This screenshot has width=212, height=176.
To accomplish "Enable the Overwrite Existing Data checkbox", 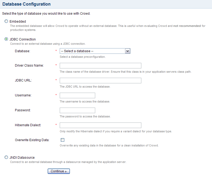I will tap(62, 140).
